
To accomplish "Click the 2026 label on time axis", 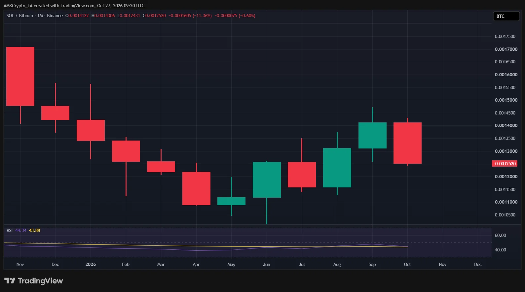I will coord(91,264).
